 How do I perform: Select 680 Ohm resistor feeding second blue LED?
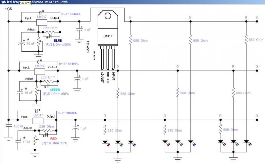(191, 40)
